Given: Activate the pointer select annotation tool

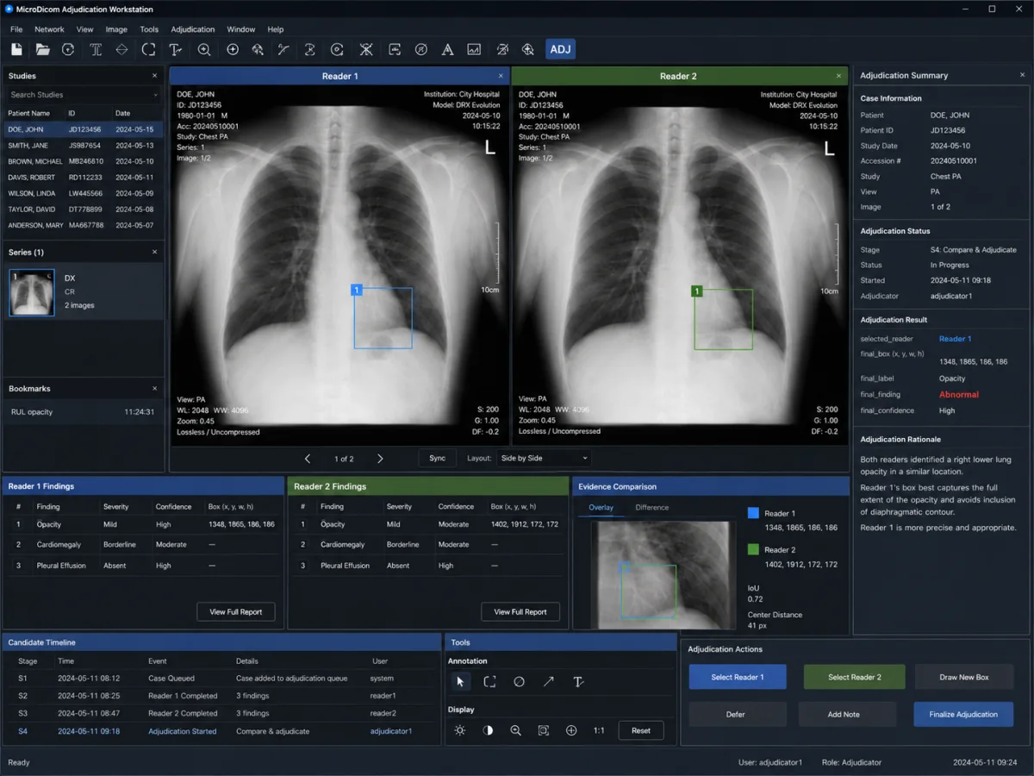Looking at the screenshot, I should pyautogui.click(x=460, y=681).
